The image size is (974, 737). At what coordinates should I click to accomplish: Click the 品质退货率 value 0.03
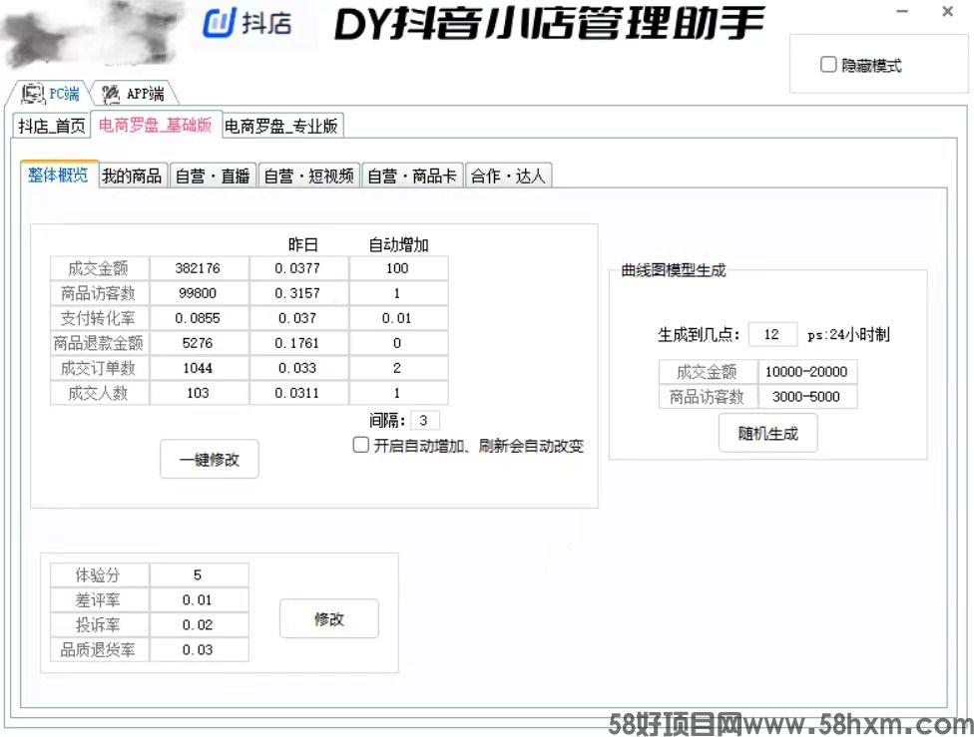click(x=199, y=649)
